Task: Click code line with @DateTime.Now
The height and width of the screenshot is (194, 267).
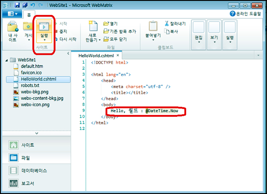Action: [145, 111]
